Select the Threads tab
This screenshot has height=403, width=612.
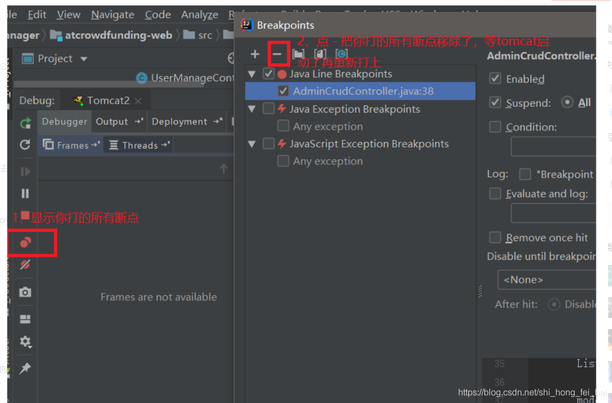(138, 145)
